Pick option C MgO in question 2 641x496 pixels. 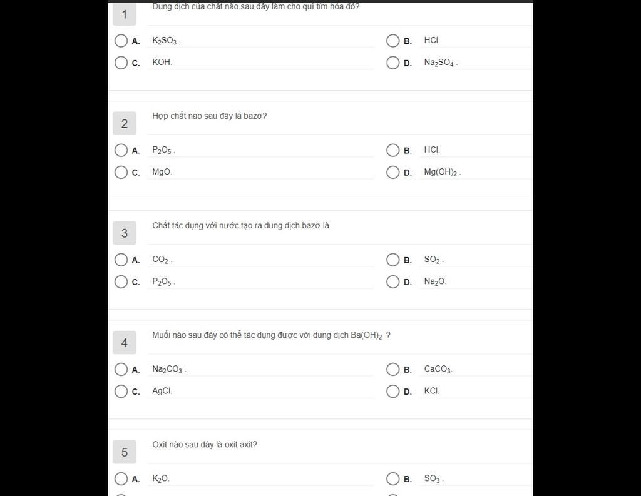pos(121,173)
